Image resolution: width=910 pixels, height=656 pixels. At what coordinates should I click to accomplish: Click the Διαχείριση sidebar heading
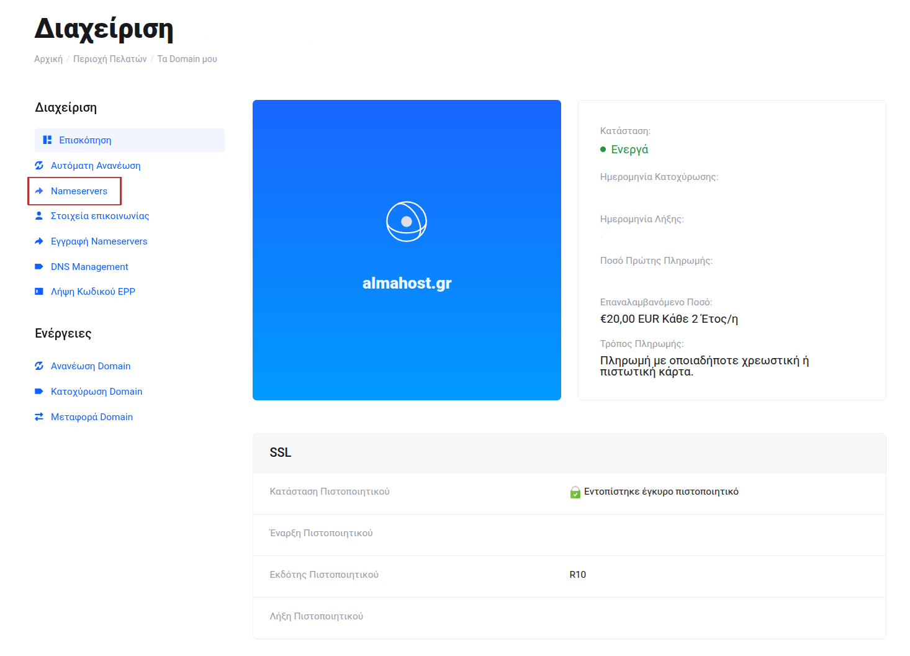tap(66, 107)
